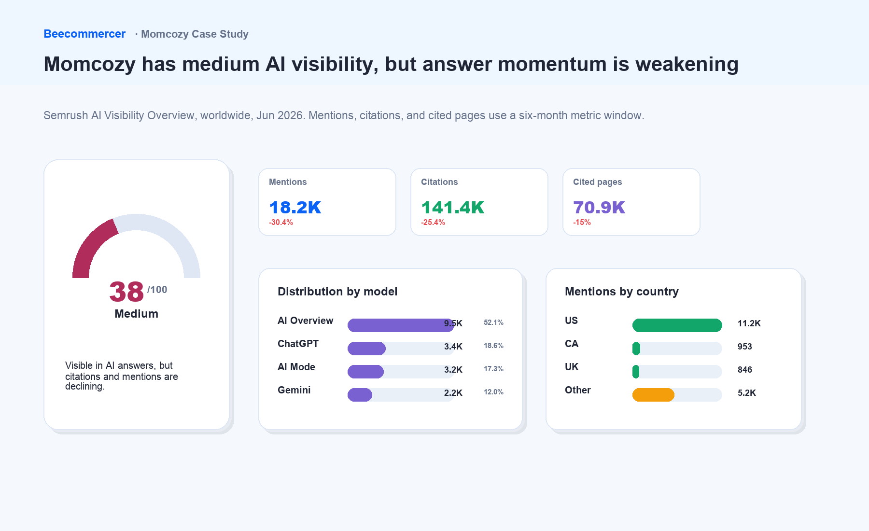Click the UK value 846
The image size is (869, 531).
[x=745, y=370]
